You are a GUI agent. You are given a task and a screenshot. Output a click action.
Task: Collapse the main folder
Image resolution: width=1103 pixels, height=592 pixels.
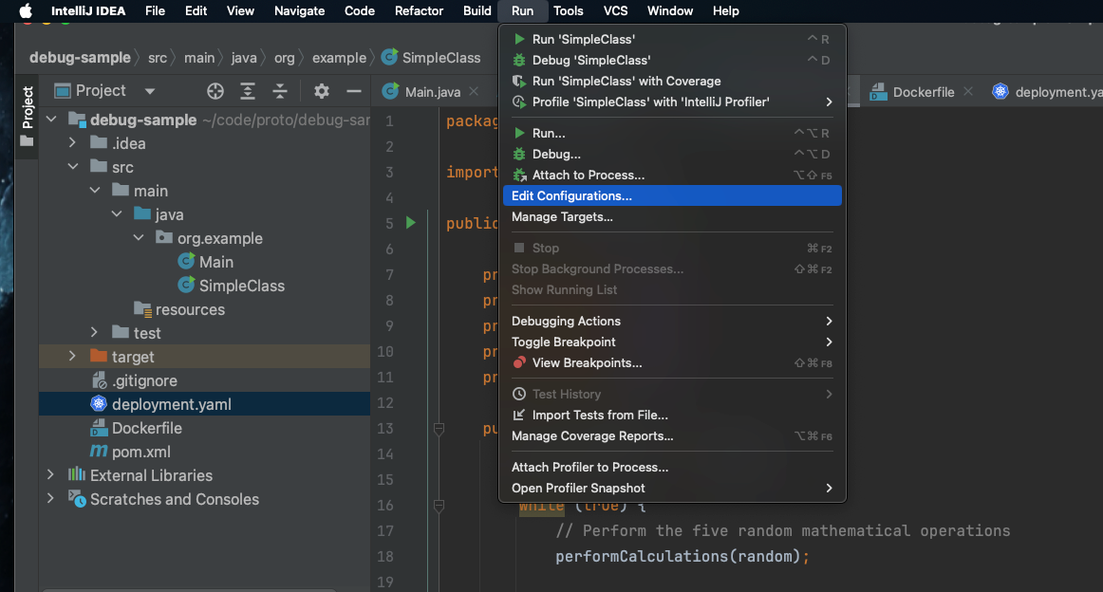[x=95, y=190]
